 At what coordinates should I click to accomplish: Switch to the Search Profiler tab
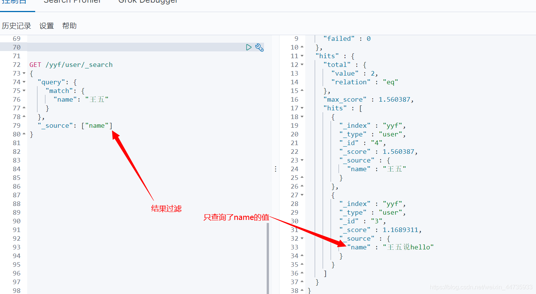(x=72, y=1)
